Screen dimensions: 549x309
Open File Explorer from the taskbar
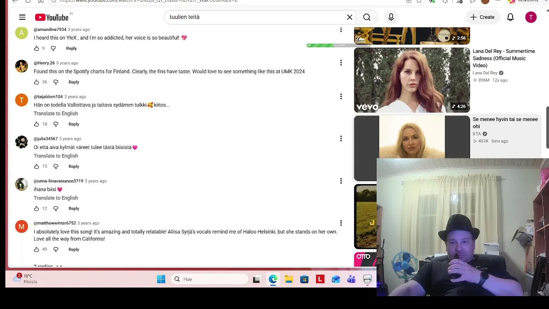click(x=289, y=279)
